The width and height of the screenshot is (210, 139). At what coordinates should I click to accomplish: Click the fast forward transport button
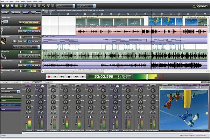tap(76, 76)
